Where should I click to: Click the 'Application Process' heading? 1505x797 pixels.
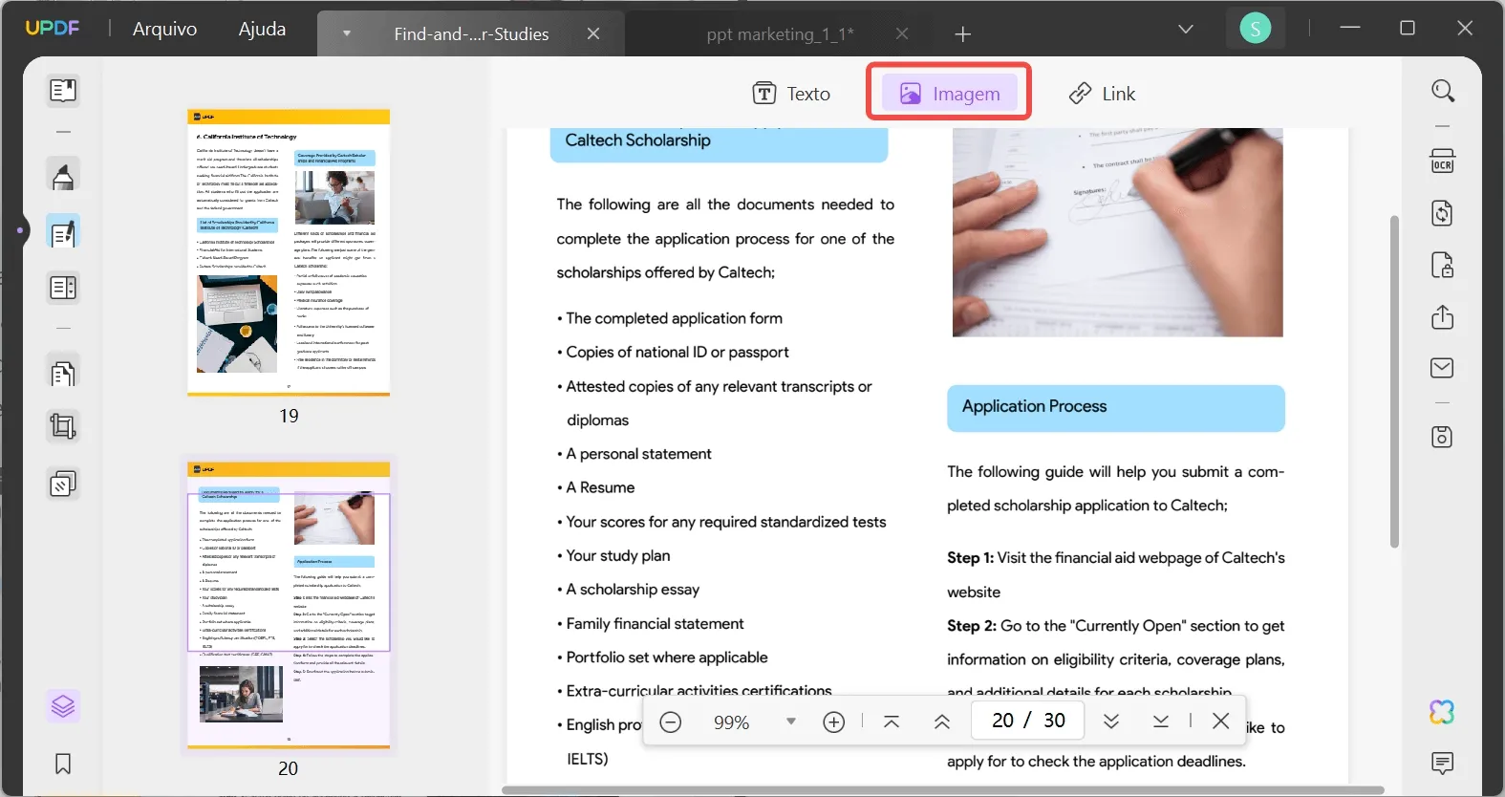1035,406
